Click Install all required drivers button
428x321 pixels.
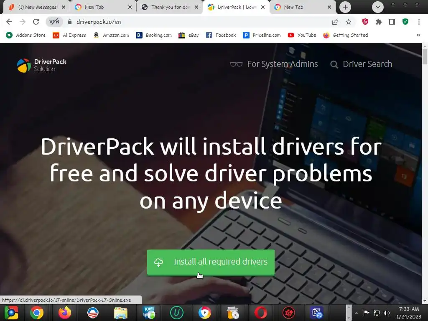(211, 262)
